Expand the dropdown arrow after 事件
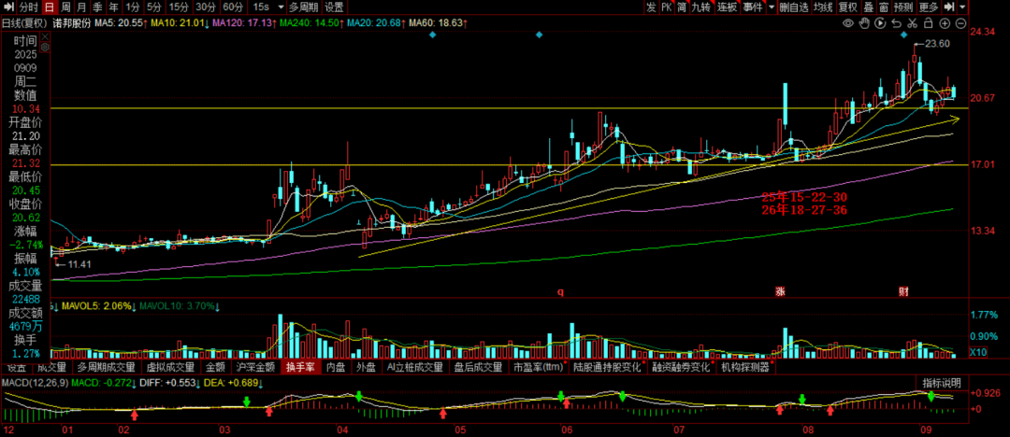The height and width of the screenshot is (437, 1010). point(771,7)
